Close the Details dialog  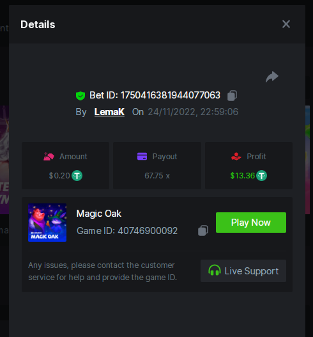coord(286,24)
